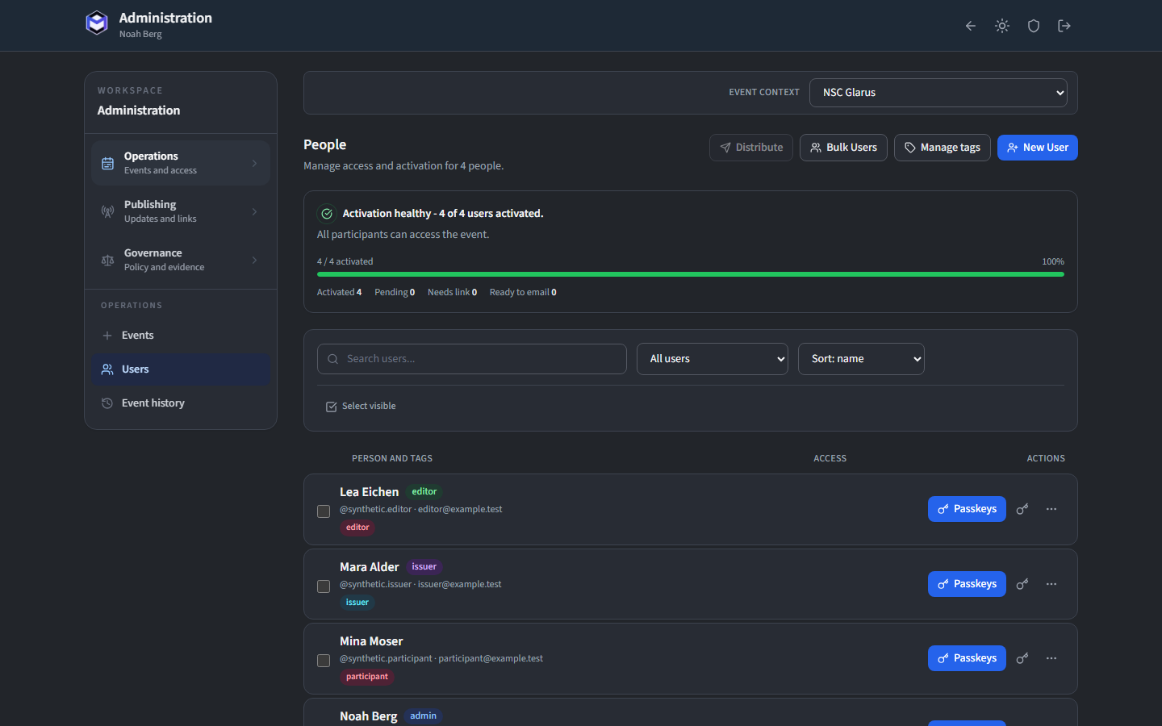Open the Event Context dropdown NSC Glarus
Viewport: 1162px width, 726px height.
click(938, 93)
